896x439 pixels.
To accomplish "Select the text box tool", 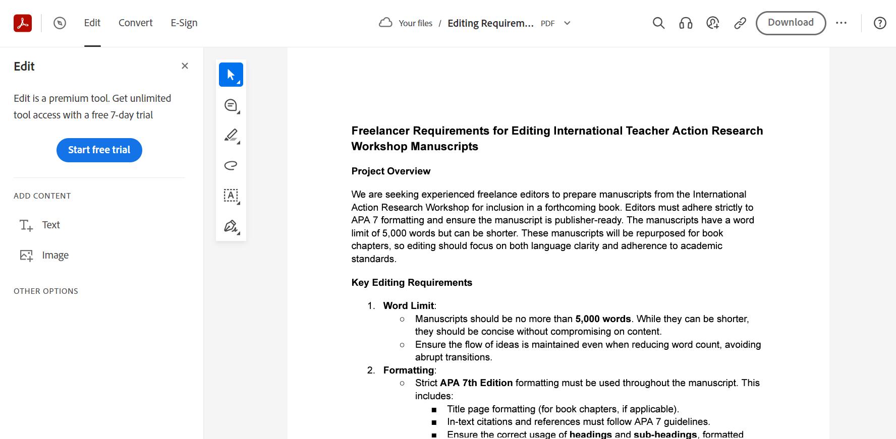I will pyautogui.click(x=231, y=196).
